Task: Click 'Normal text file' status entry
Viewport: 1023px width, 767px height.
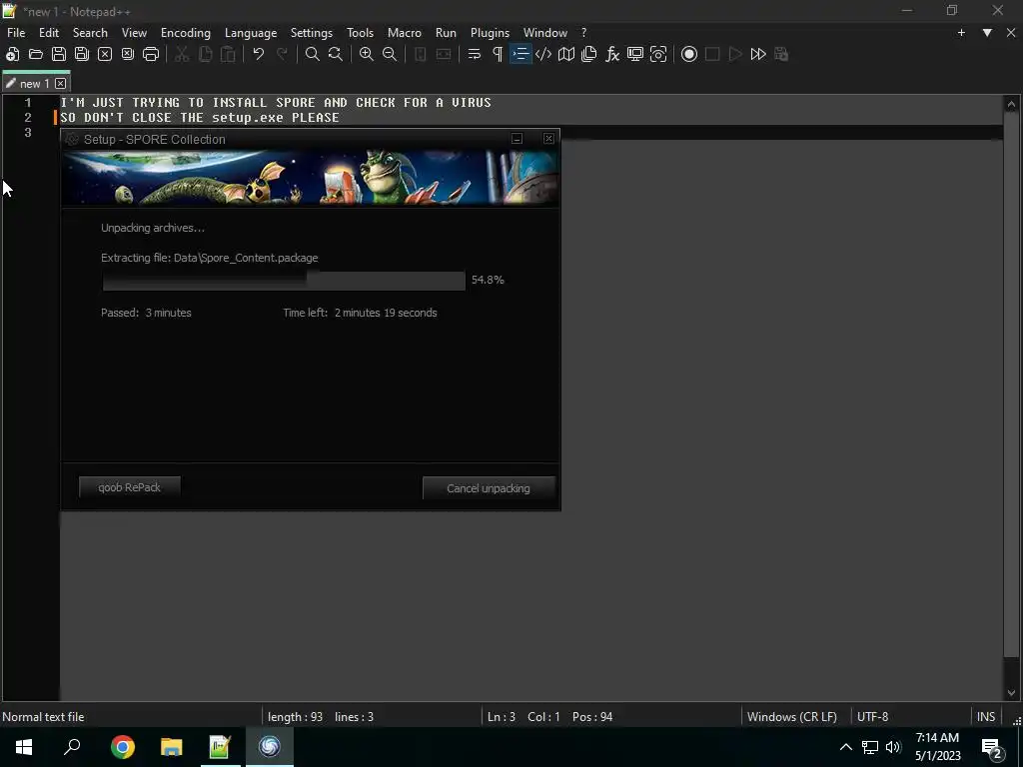Action: pyautogui.click(x=43, y=716)
